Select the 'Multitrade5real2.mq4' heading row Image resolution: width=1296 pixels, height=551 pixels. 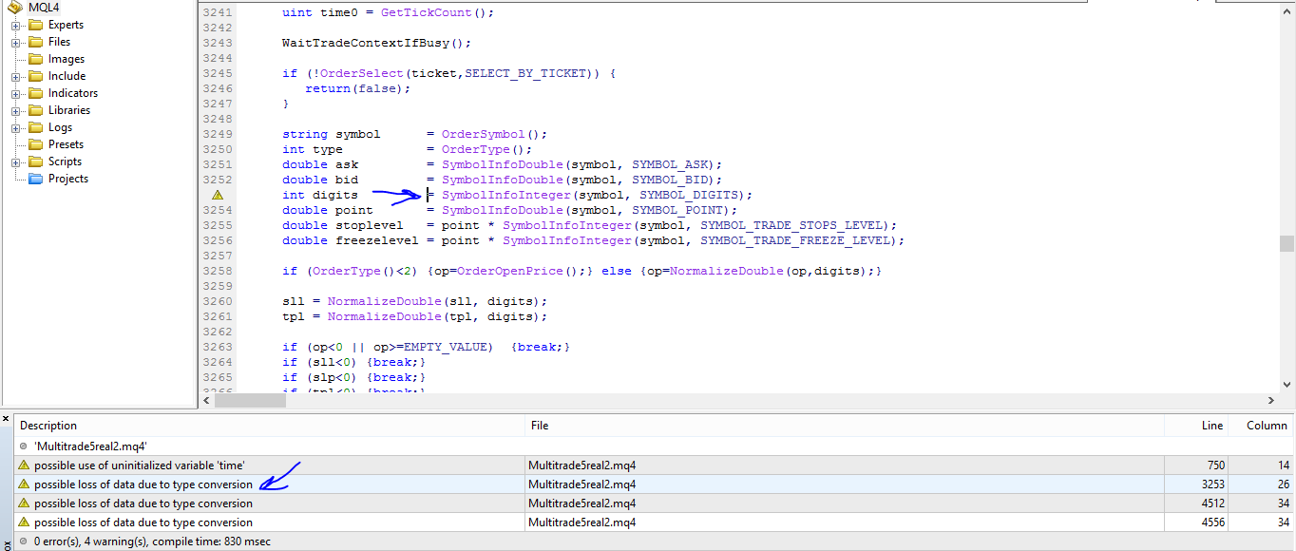[654, 446]
